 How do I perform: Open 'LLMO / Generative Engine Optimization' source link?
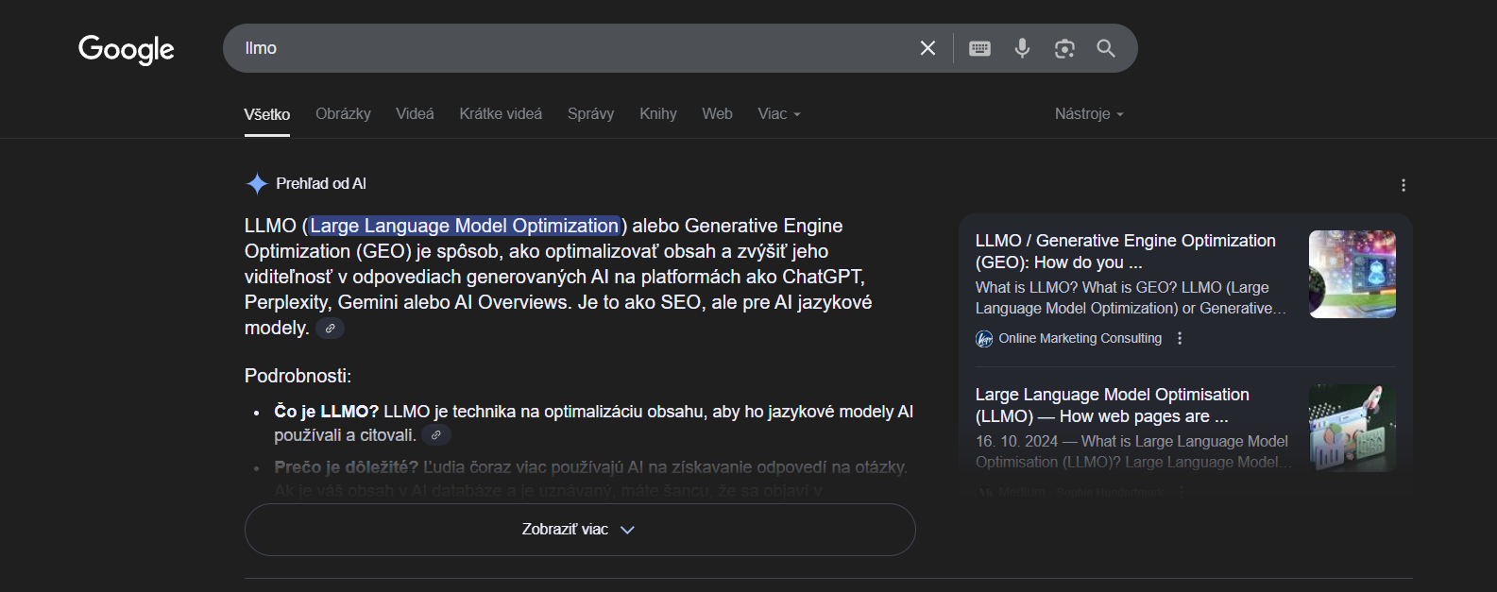[x=1126, y=251]
